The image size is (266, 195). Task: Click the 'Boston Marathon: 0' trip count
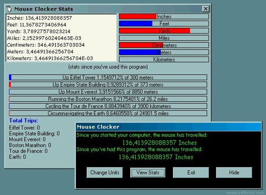(x=30, y=145)
